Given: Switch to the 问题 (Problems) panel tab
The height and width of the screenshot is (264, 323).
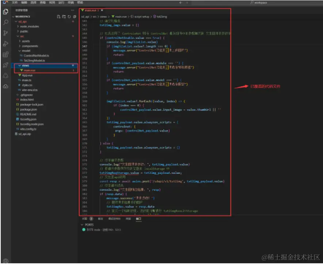Looking at the screenshot, I should tap(84, 219).
